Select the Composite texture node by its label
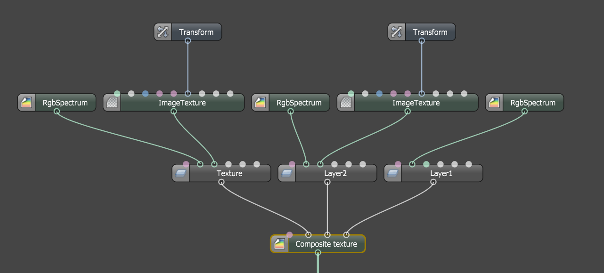The height and width of the screenshot is (273, 604). click(326, 244)
